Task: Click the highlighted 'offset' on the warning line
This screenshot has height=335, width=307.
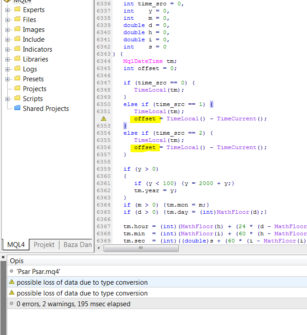Action: click(x=145, y=119)
